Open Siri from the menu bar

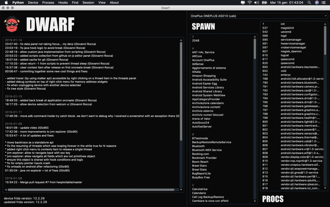317,3
